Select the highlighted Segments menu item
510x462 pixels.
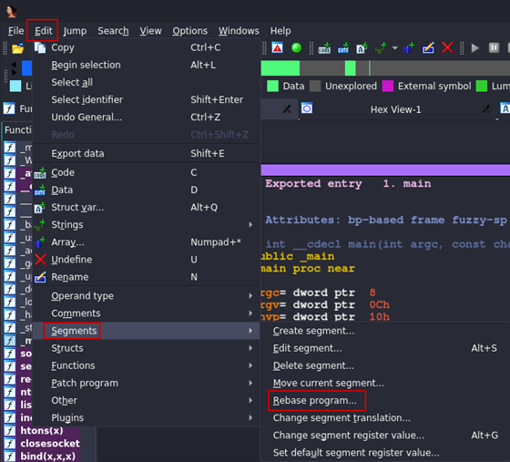147,331
